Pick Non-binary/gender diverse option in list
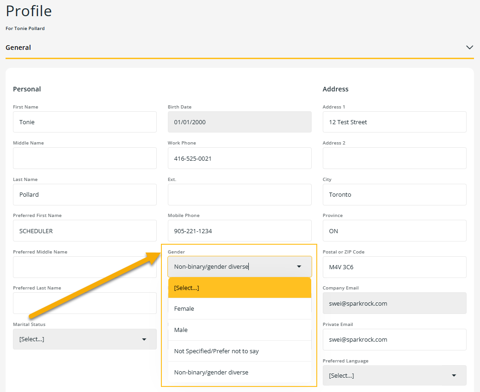480x392 pixels. click(240, 372)
